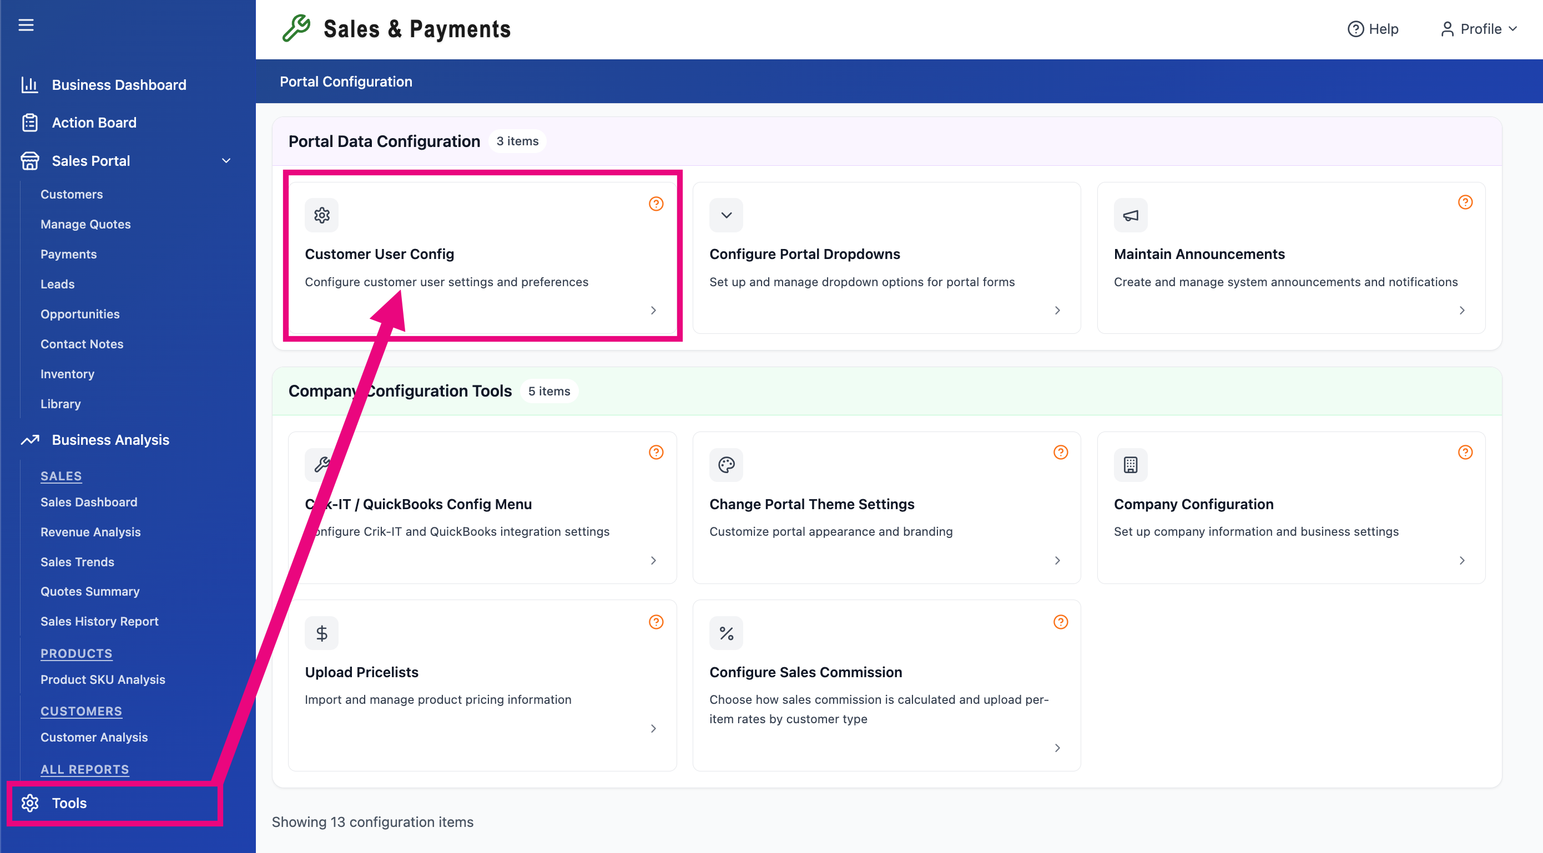This screenshot has width=1543, height=853.
Task: Click the Configure Sales Commission card title
Action: (x=805, y=672)
